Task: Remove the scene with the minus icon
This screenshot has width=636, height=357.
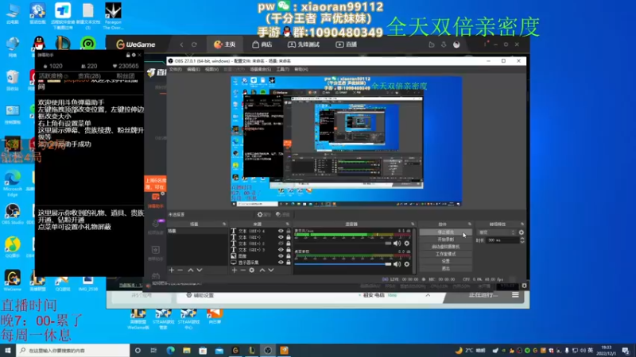Action: tap(180, 270)
